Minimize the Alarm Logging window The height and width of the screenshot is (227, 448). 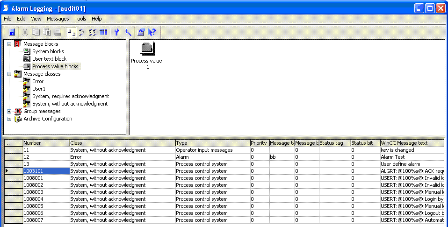coord(419,8)
